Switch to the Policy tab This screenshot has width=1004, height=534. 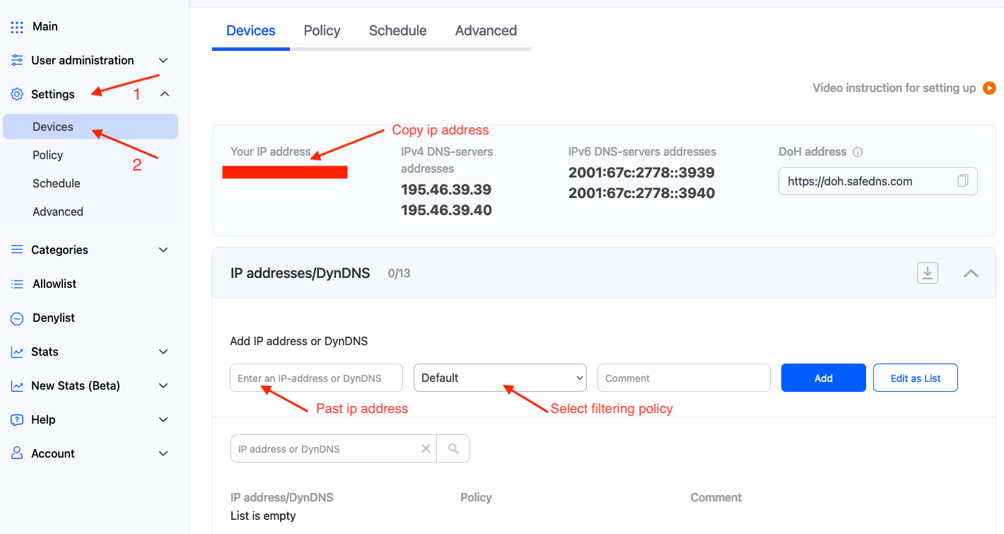pos(322,30)
